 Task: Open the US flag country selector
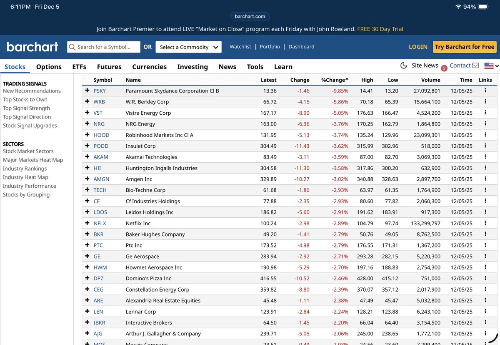491,66
